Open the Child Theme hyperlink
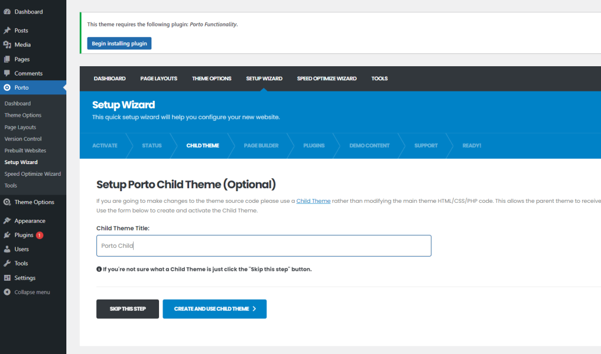The height and width of the screenshot is (354, 601). click(x=313, y=201)
